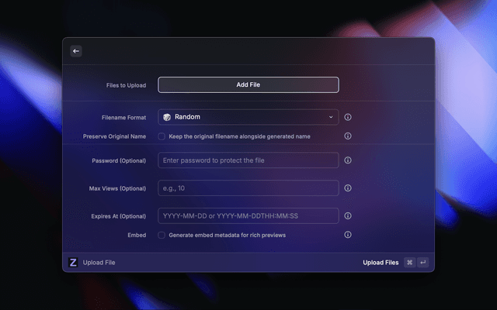The width and height of the screenshot is (497, 310).
Task: Select the Expires At date field
Action: (x=248, y=216)
